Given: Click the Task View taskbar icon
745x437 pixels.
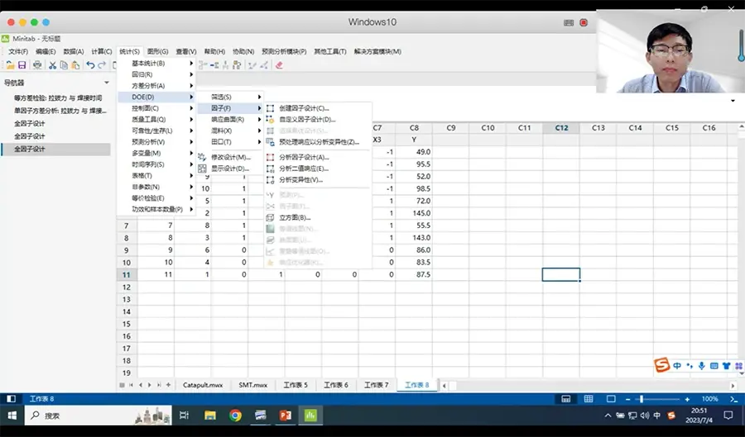Looking at the screenshot, I should click(185, 416).
